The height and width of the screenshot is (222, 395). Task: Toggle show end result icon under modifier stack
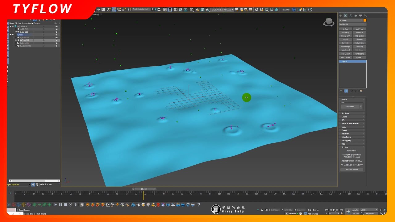346,91
